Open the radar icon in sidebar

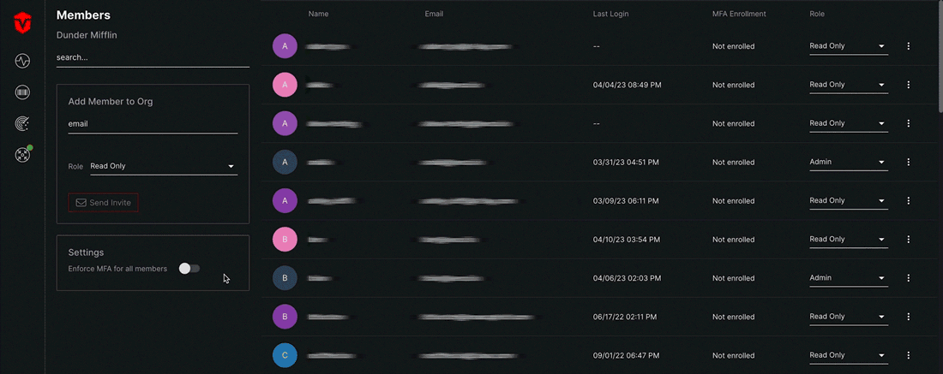22,124
